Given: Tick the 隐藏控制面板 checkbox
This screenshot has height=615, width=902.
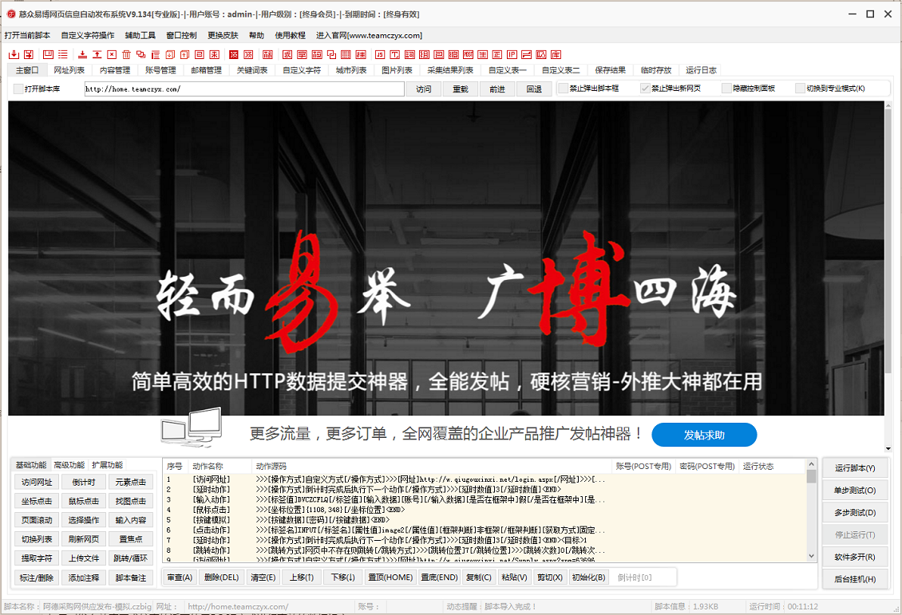Looking at the screenshot, I should (726, 89).
